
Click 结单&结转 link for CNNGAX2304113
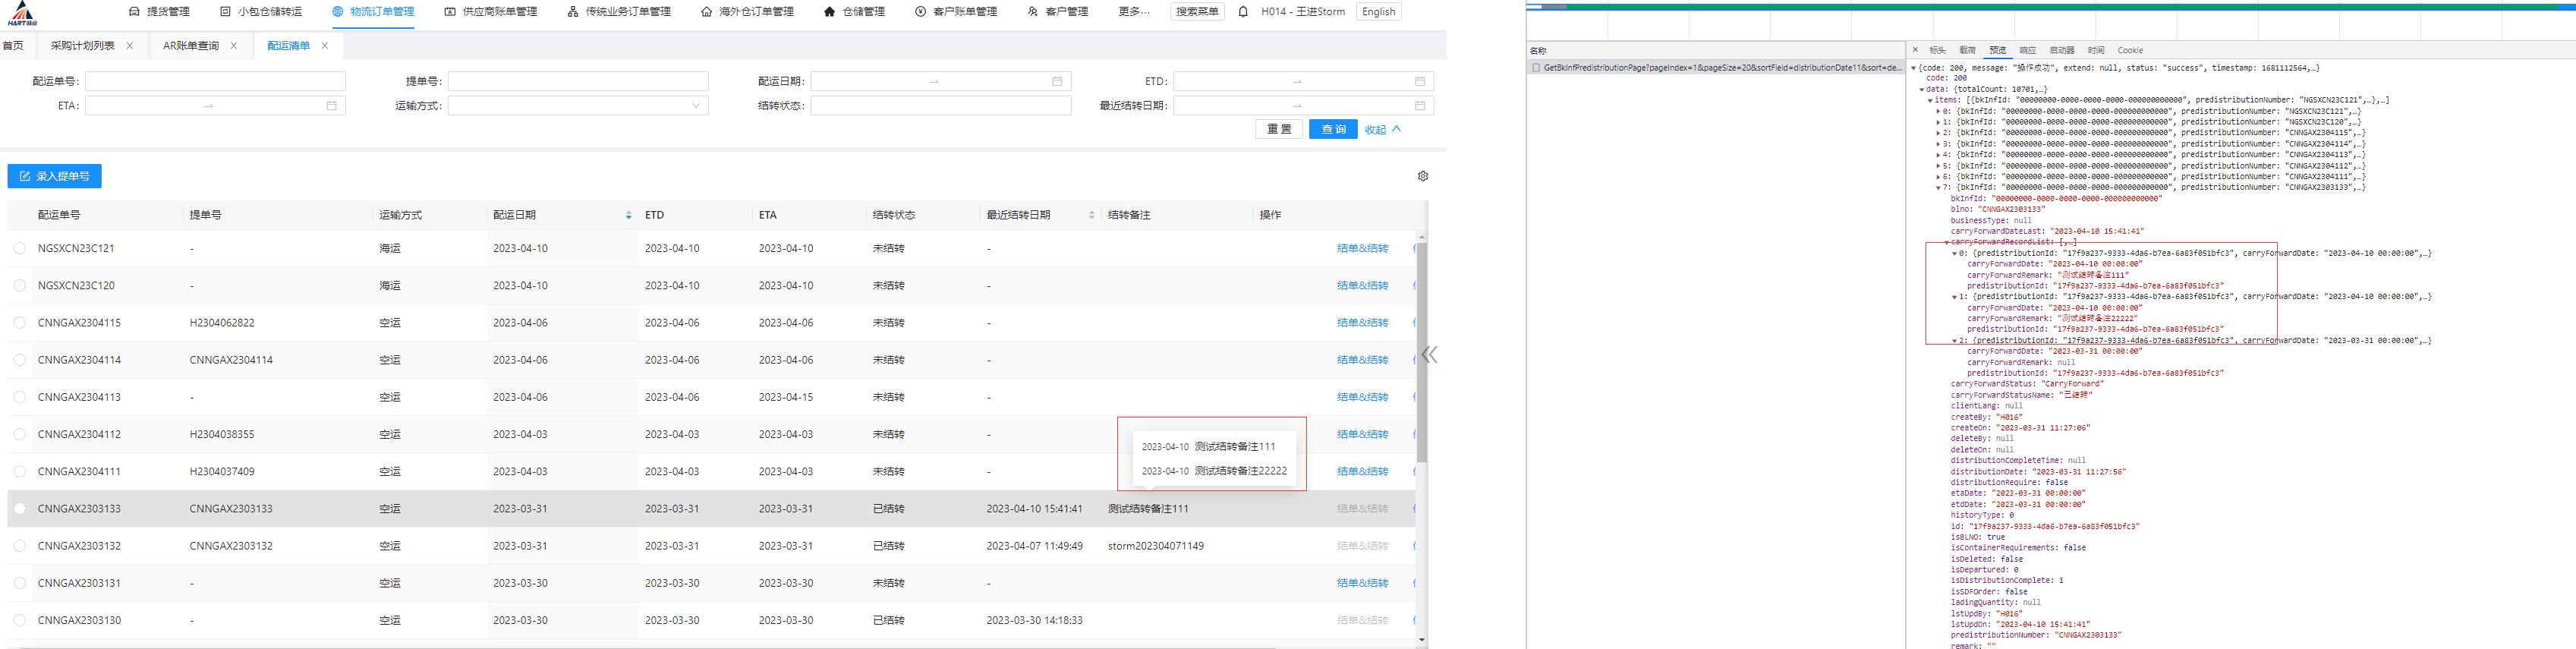point(1362,397)
